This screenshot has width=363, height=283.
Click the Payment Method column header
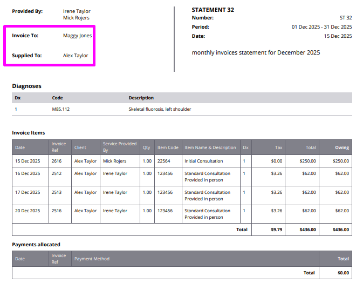coord(92,259)
